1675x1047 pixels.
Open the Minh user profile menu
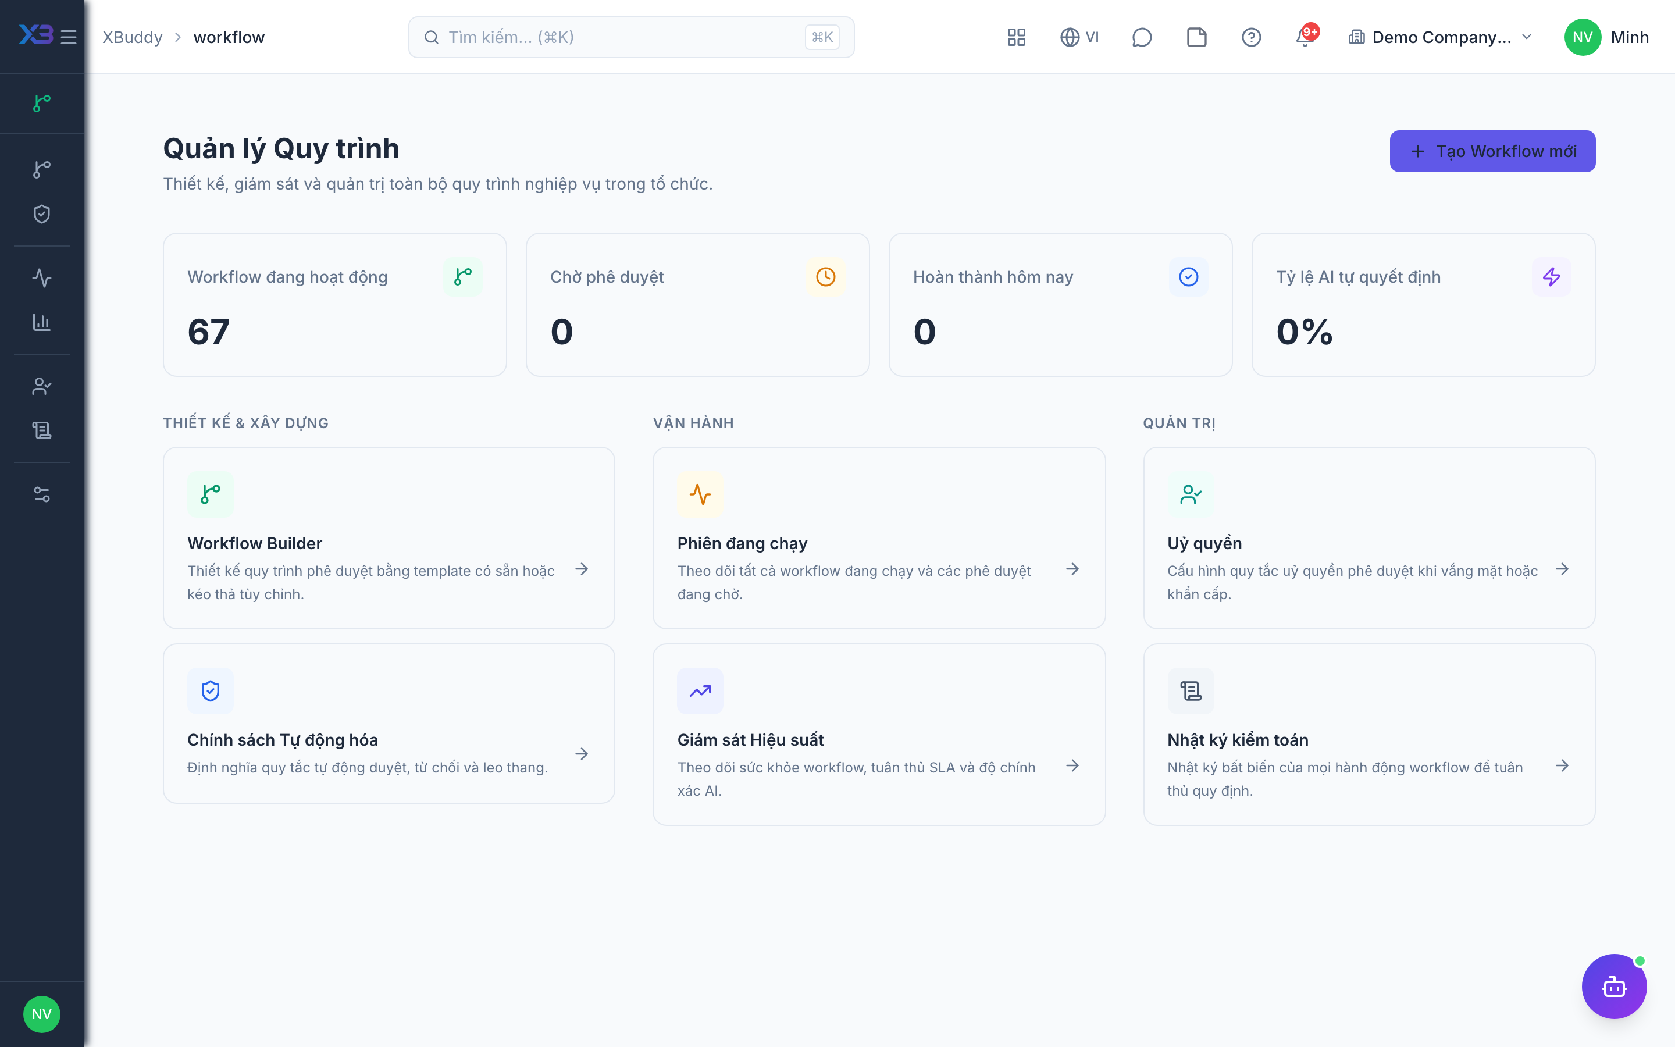(1606, 37)
